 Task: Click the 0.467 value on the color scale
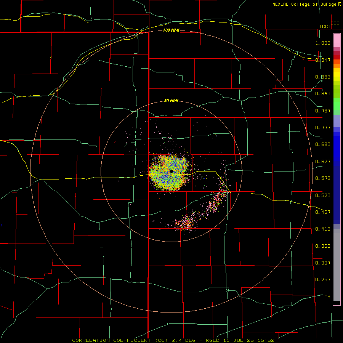click(323, 212)
